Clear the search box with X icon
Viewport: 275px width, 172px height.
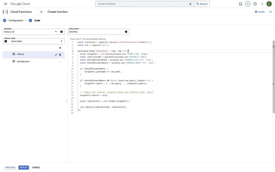click(x=190, y=4)
